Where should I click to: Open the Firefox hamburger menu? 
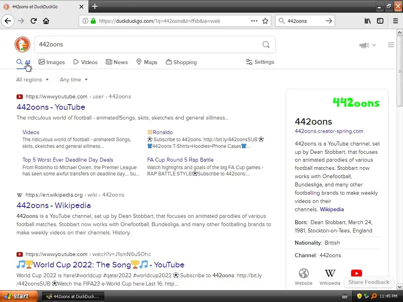point(396,21)
